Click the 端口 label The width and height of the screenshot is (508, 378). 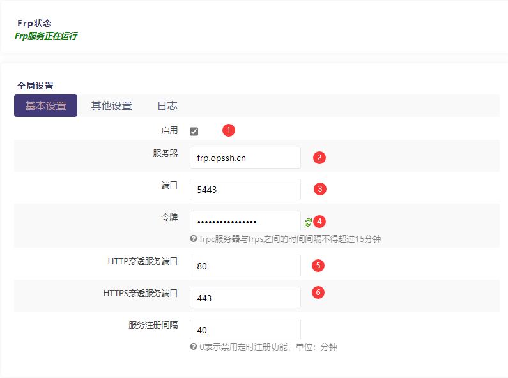pos(169,185)
